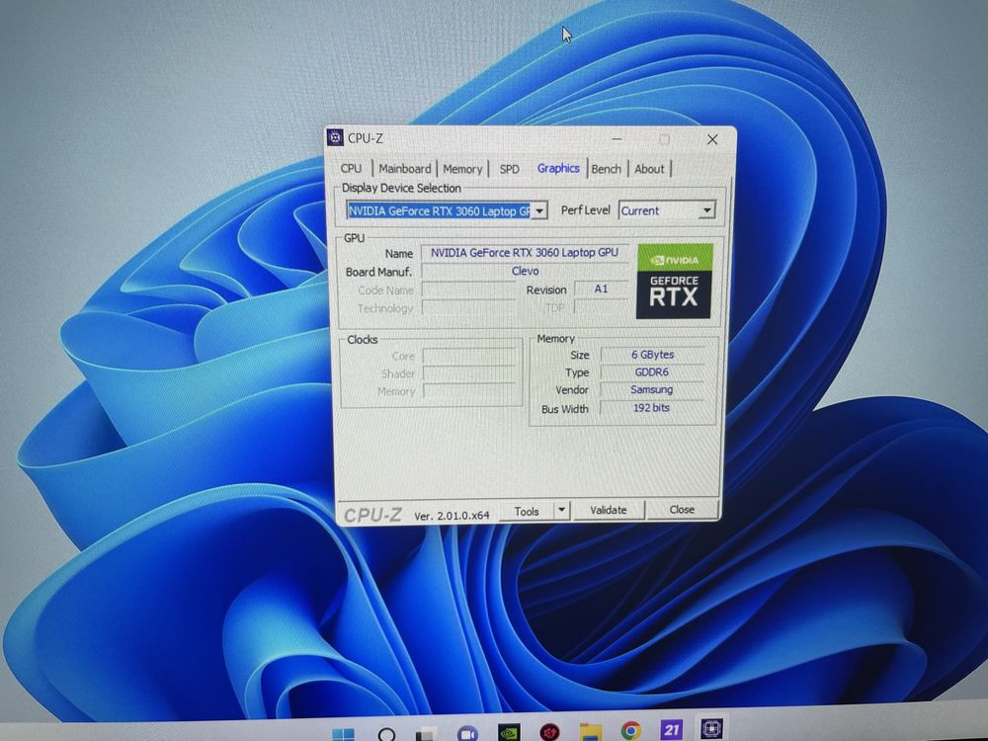Click the CPU-Z taskbar icon
988x741 pixels.
click(710, 728)
